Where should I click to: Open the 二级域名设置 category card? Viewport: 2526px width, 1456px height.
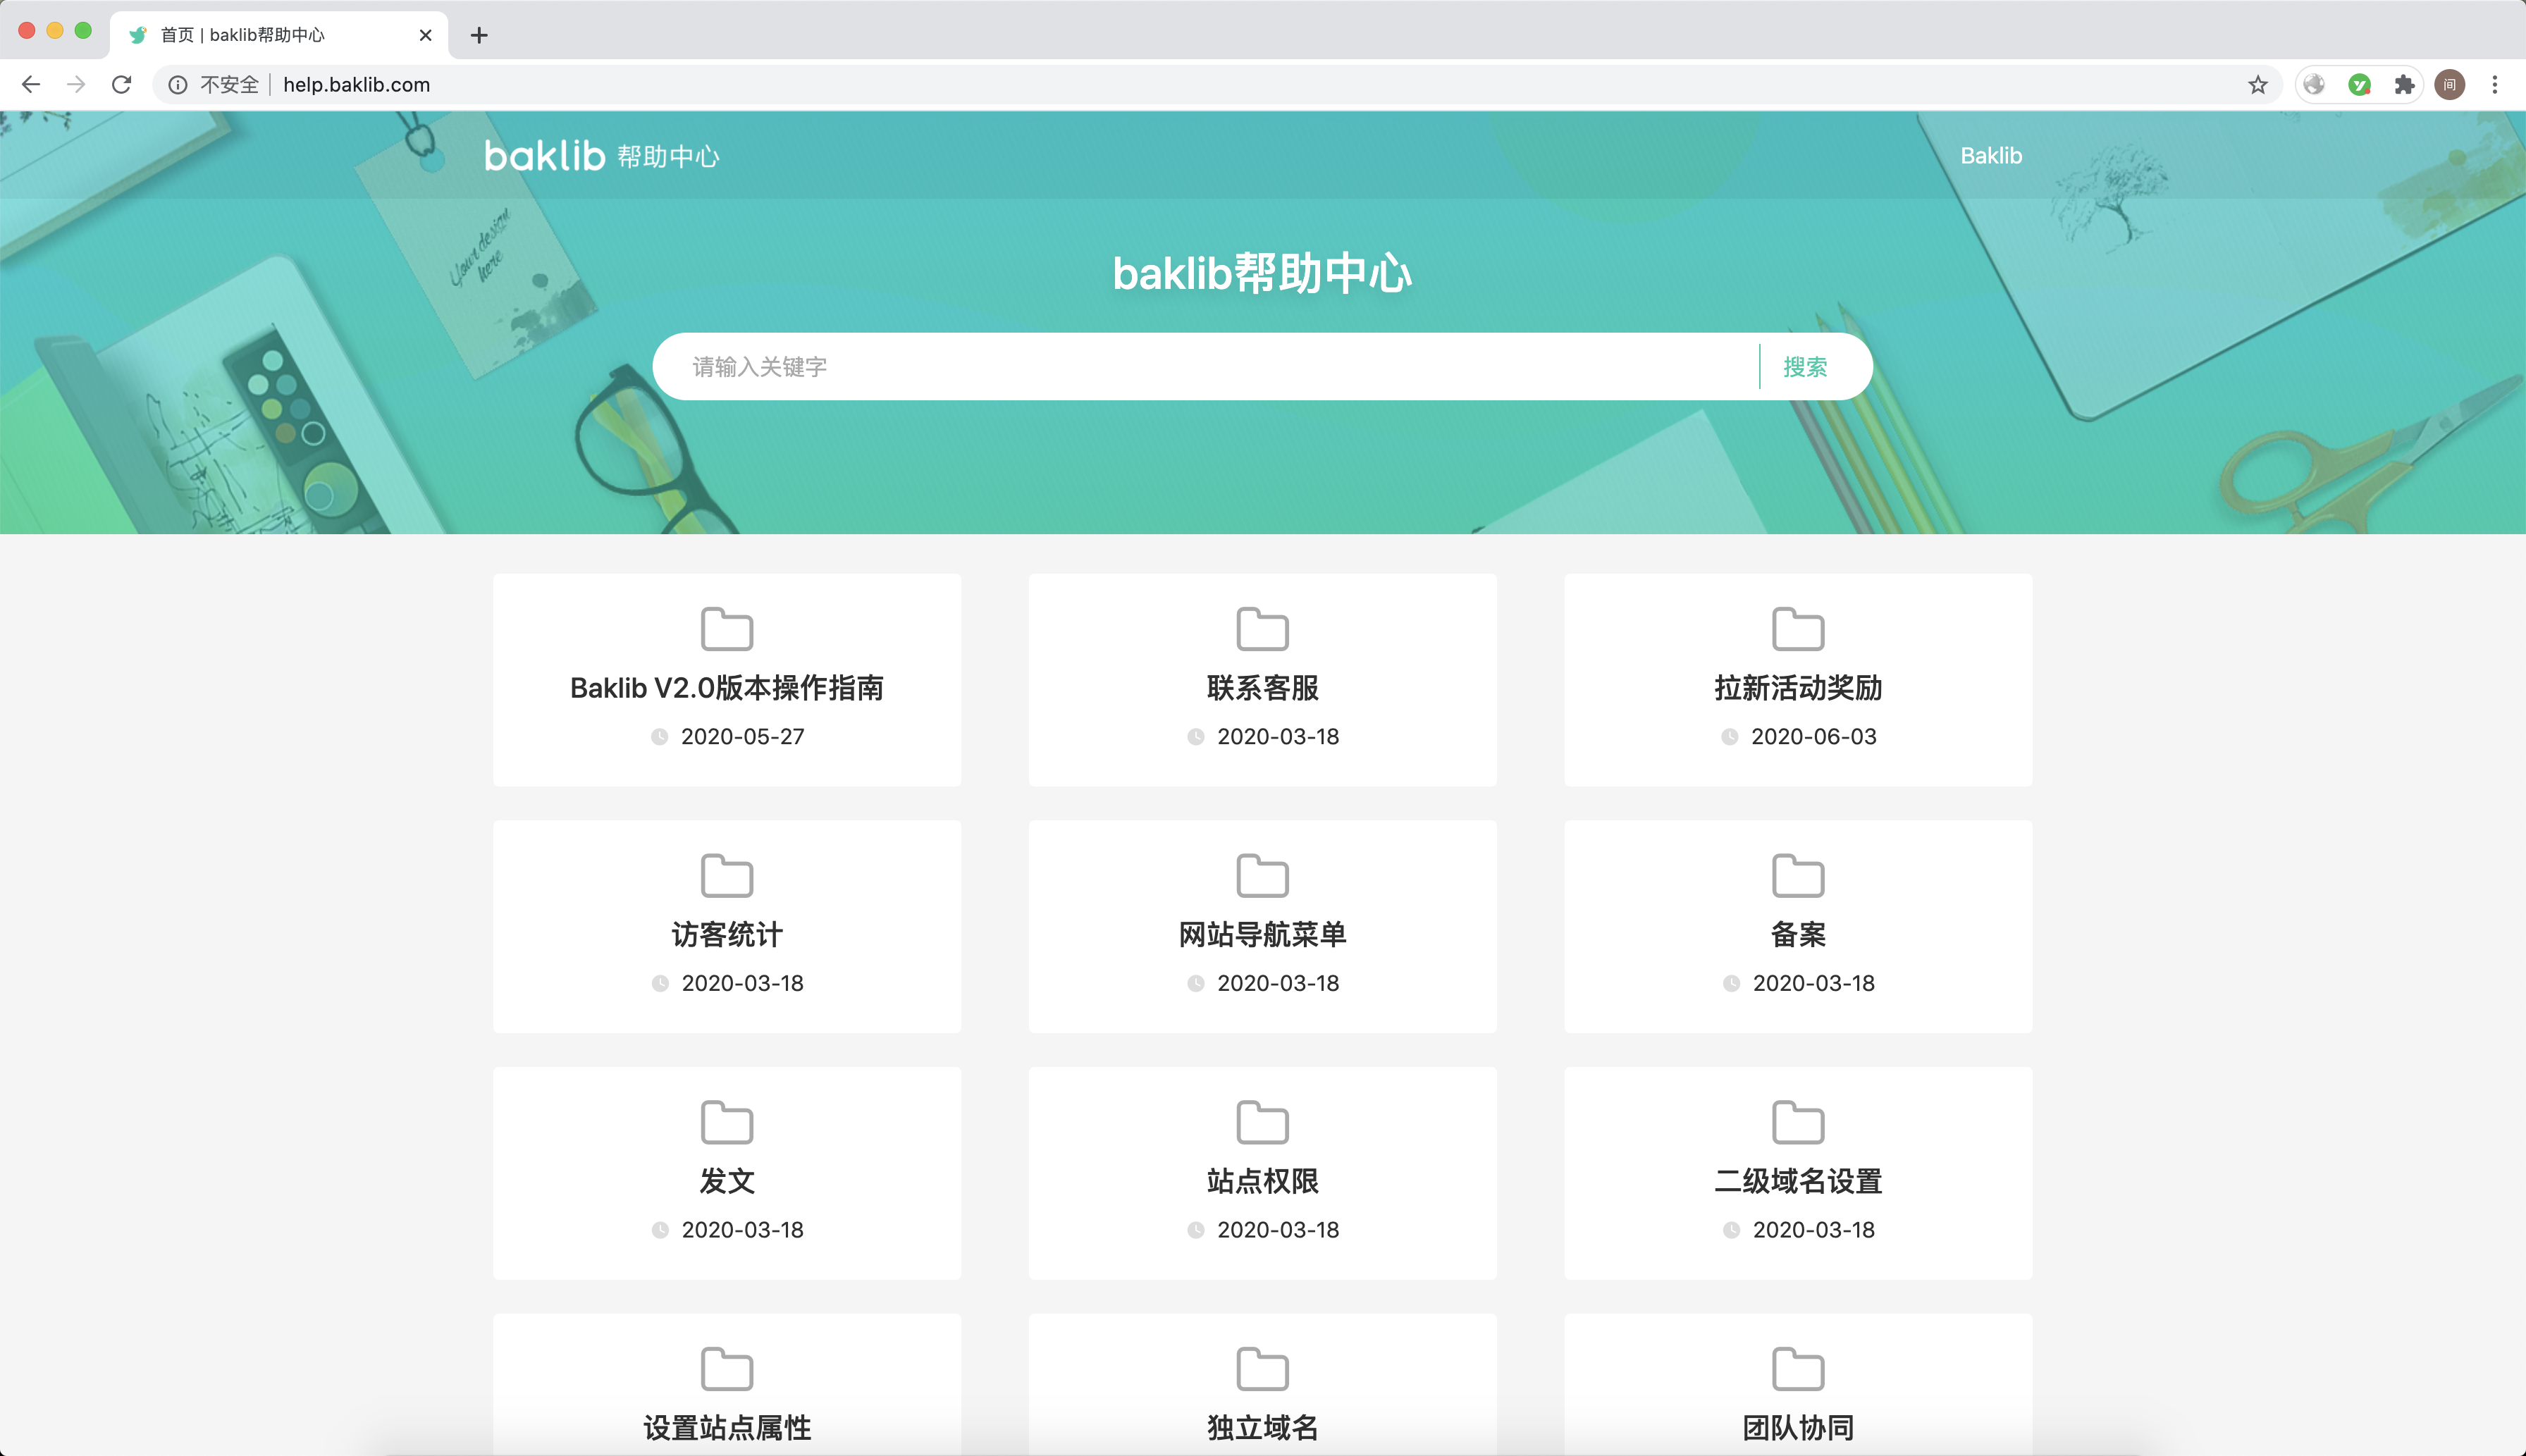click(1797, 1181)
